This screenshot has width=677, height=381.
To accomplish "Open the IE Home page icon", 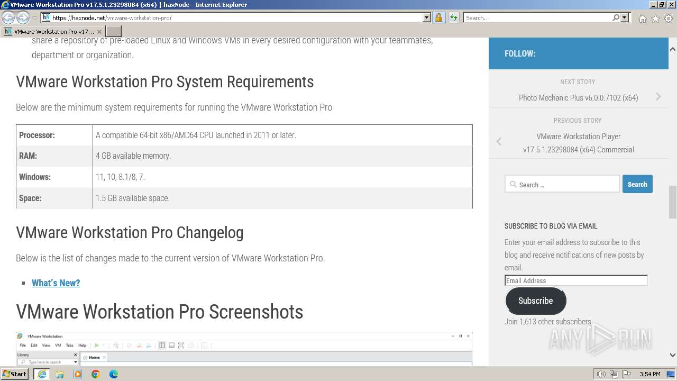I will click(x=642, y=19).
